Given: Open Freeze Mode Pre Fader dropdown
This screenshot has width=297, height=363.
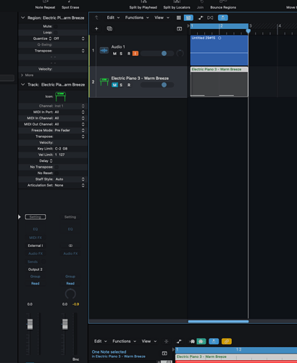Looking at the screenshot, I should pyautogui.click(x=70, y=130).
